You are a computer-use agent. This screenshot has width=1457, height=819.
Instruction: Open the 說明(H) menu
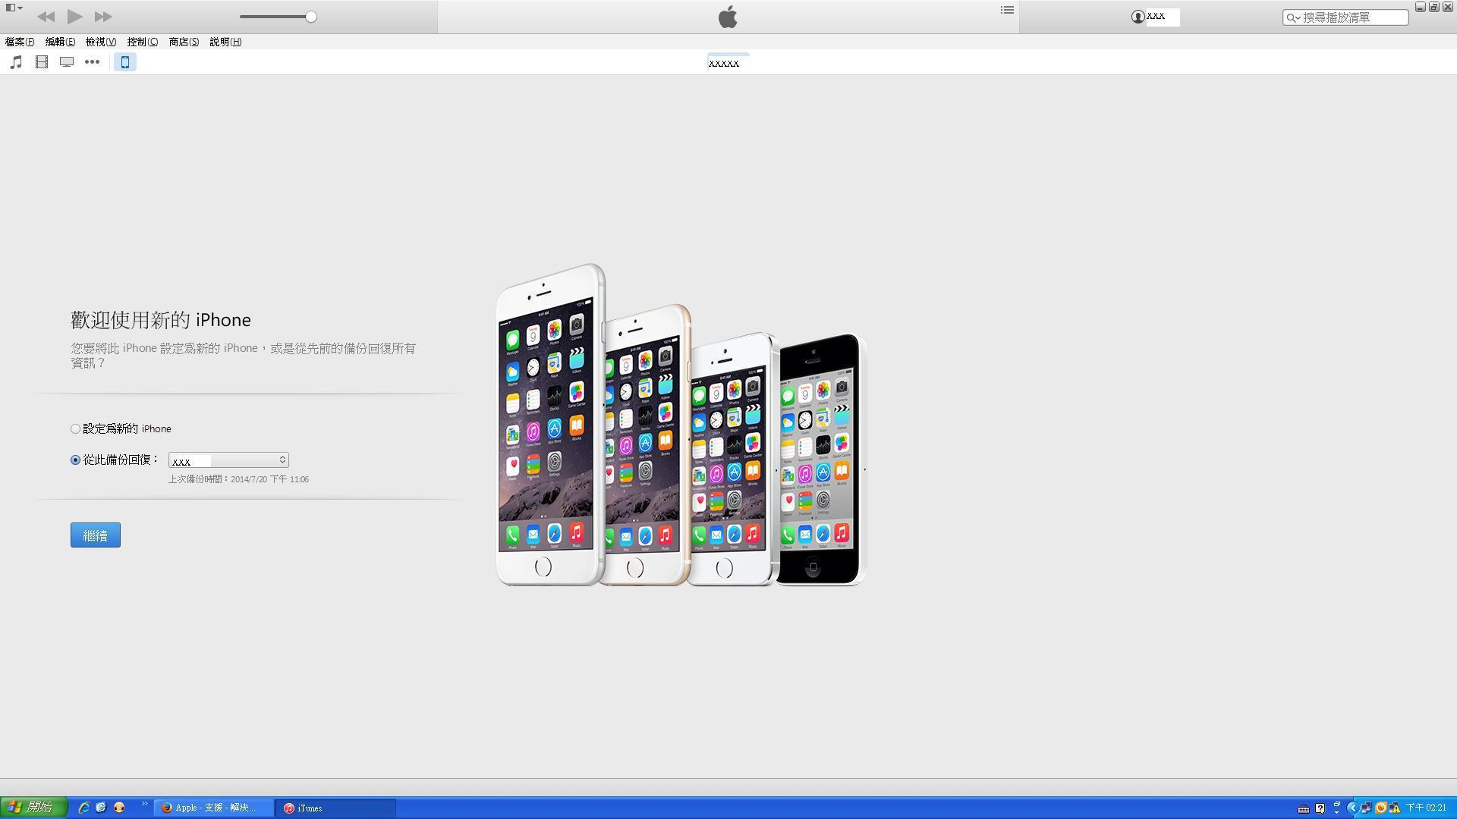pos(225,42)
